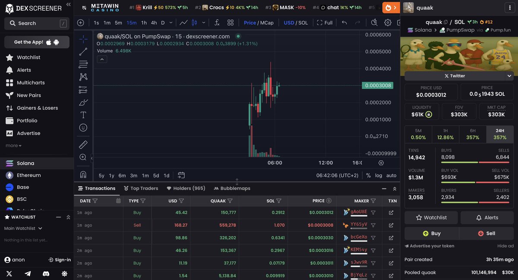Open Multicharts from the sidebar
Screen dimensions: 518x280
pyautogui.click(x=25, y=82)
